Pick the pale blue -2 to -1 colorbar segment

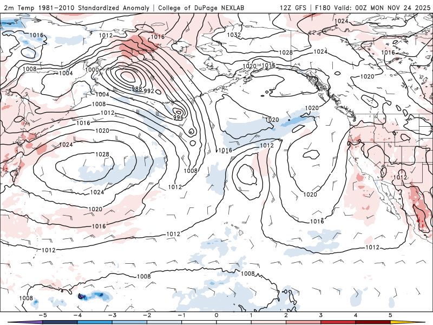click(x=165, y=322)
